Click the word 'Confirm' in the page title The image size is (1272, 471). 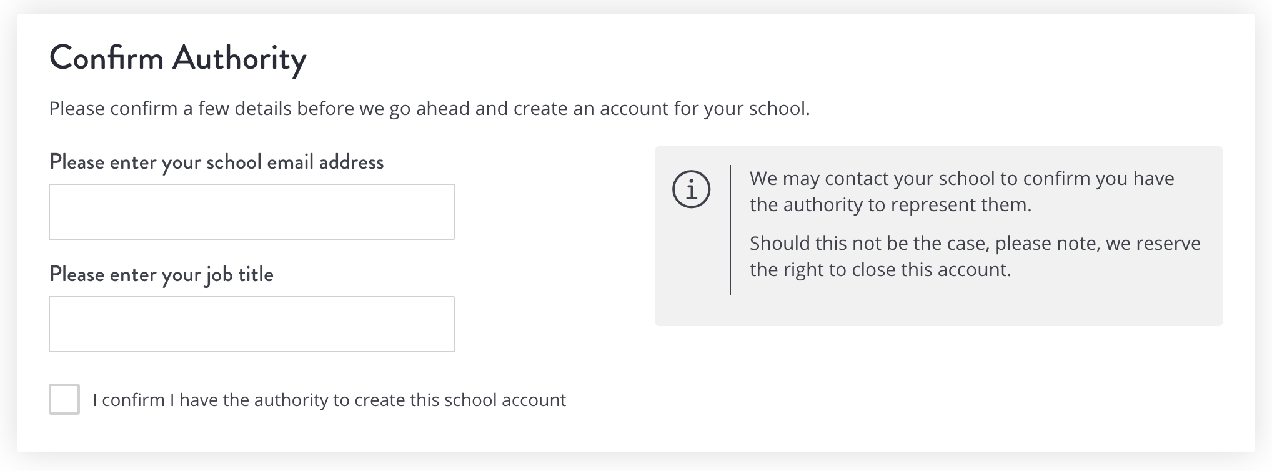coord(106,58)
